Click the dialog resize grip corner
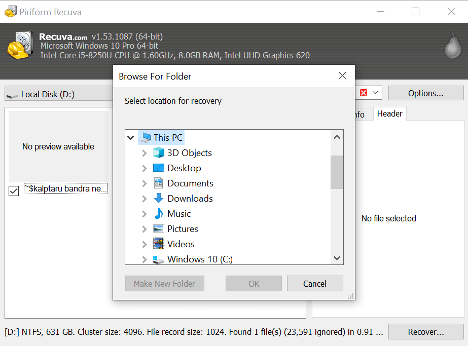 click(x=351, y=296)
